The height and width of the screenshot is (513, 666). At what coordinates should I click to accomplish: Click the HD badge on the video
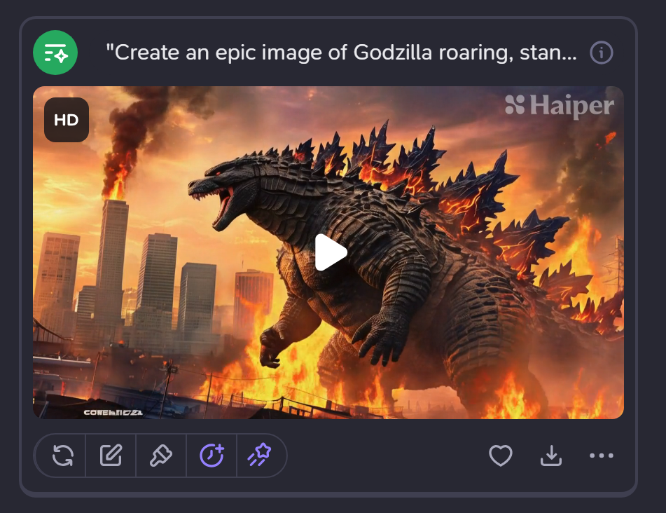coord(67,120)
